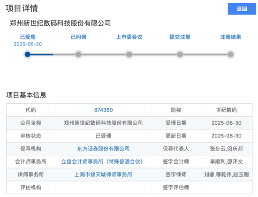This screenshot has width=258, height=197.
Task: Click the 简称 label cell
Action: [x=176, y=110]
